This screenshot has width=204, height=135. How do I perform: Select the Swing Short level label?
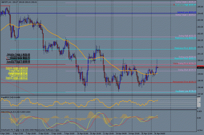(x=187, y=70)
